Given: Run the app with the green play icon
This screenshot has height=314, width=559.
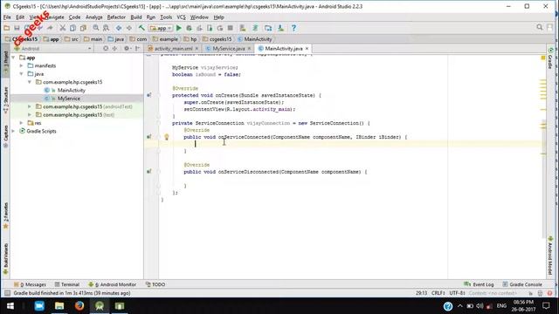Looking at the screenshot, I should 179,28.
